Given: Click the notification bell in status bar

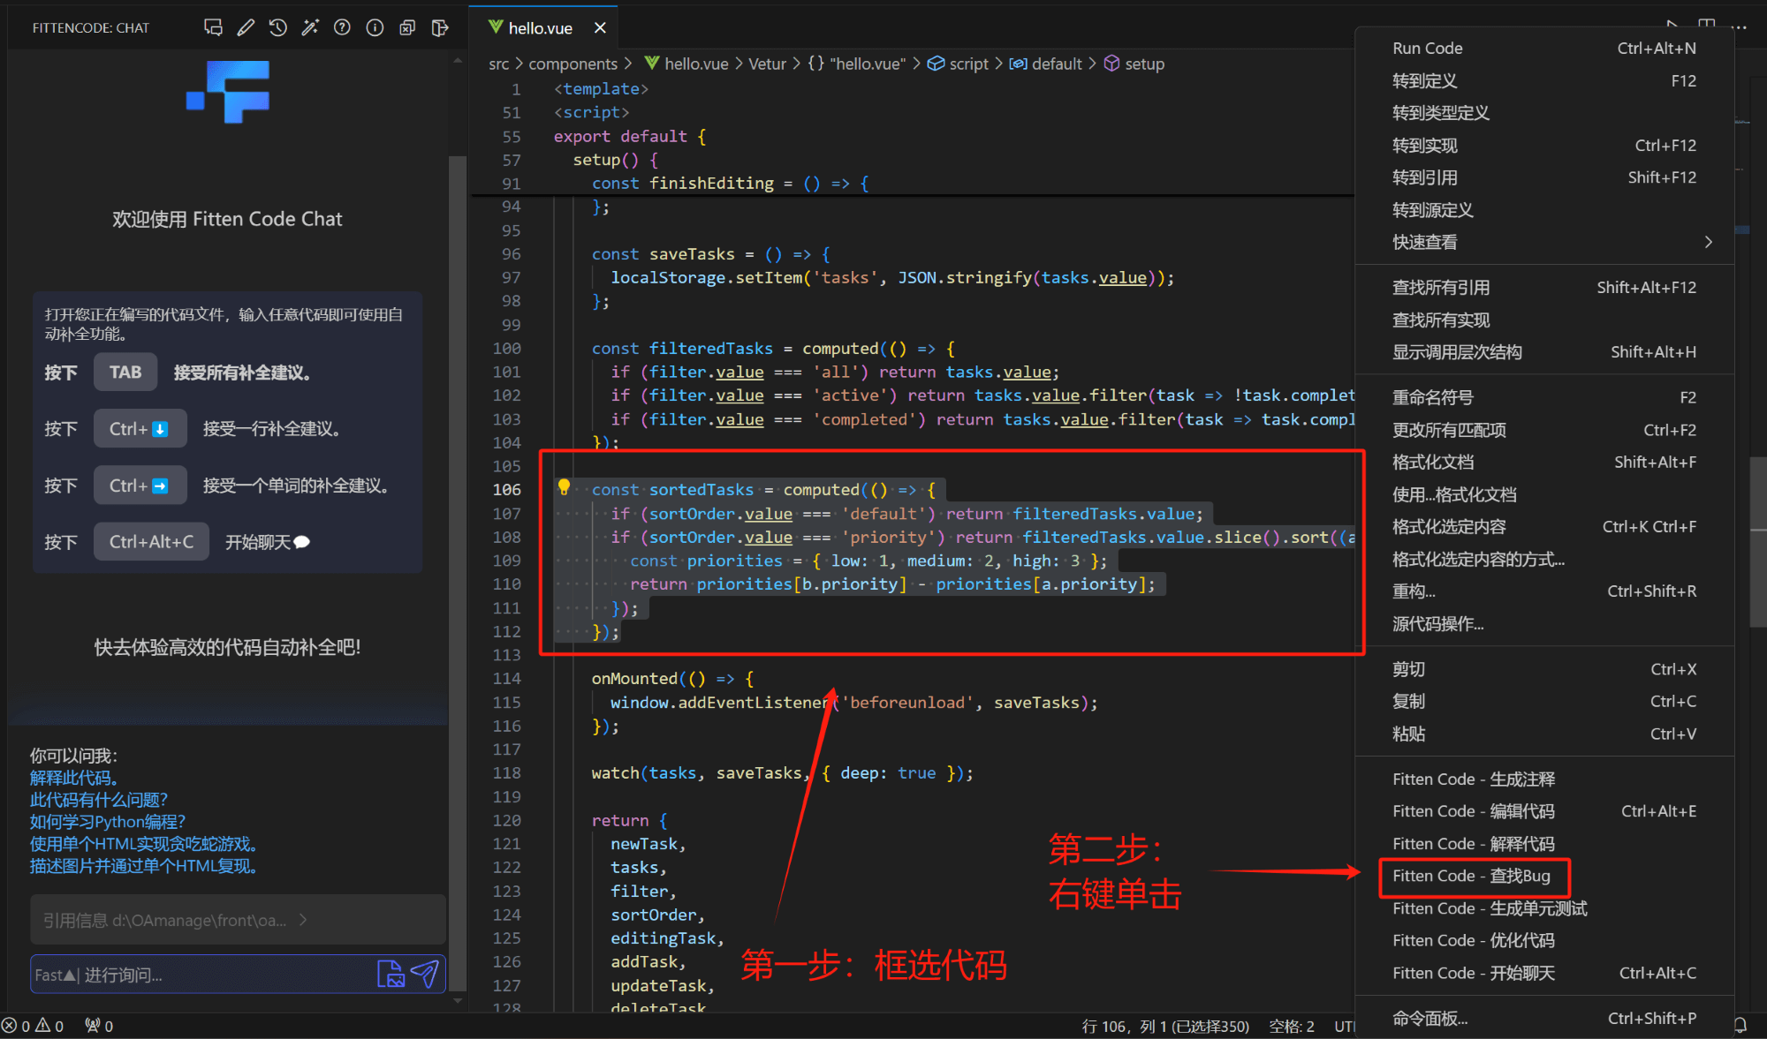Looking at the screenshot, I should click(x=1740, y=1026).
